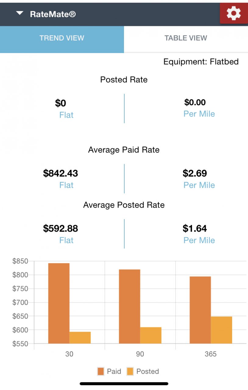Click the 365-day Posted bar

[x=221, y=330]
